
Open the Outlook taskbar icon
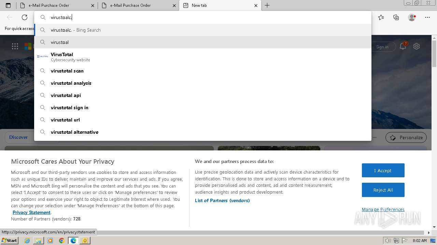pos(85,241)
